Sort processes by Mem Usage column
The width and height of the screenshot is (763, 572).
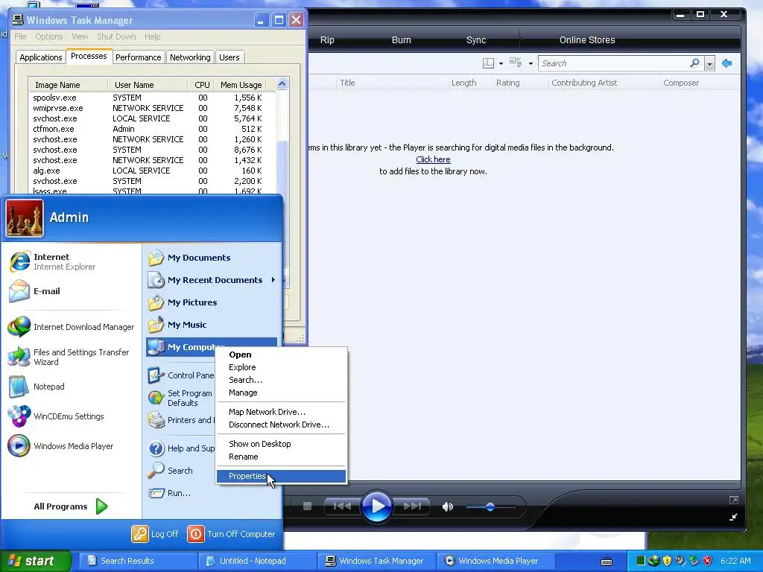click(x=241, y=85)
